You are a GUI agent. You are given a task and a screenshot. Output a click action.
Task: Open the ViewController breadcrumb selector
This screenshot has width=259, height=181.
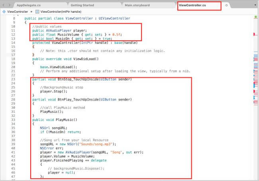tap(18, 12)
